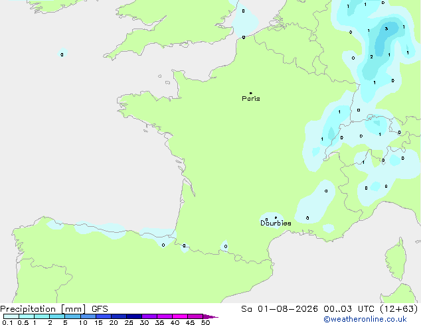Pick the 5–10 mm legend swatch
The height and width of the screenshot is (325, 421).
73,316
